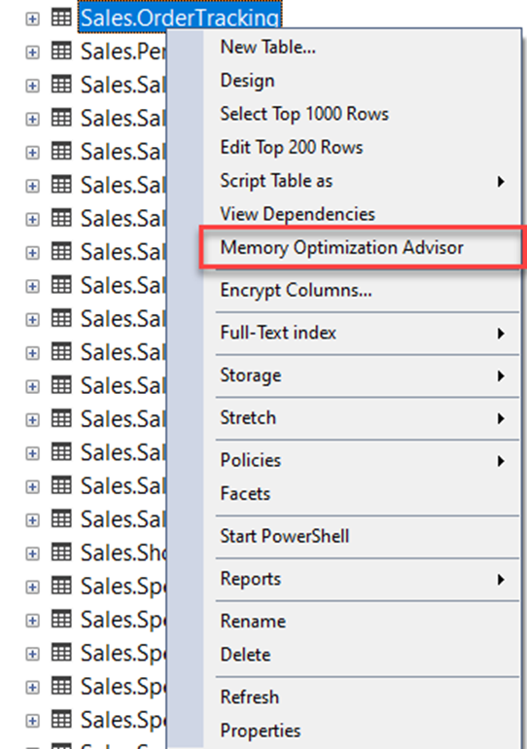Open the Storage submenu arrow

pyautogui.click(x=501, y=375)
